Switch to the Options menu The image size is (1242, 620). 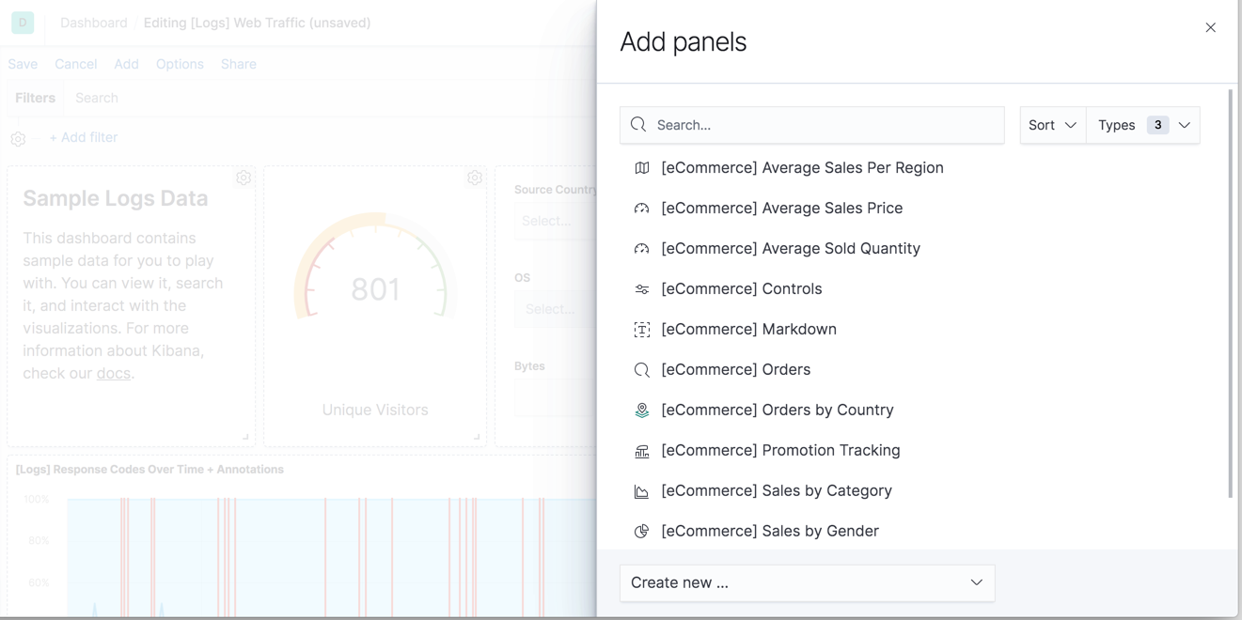click(x=180, y=64)
